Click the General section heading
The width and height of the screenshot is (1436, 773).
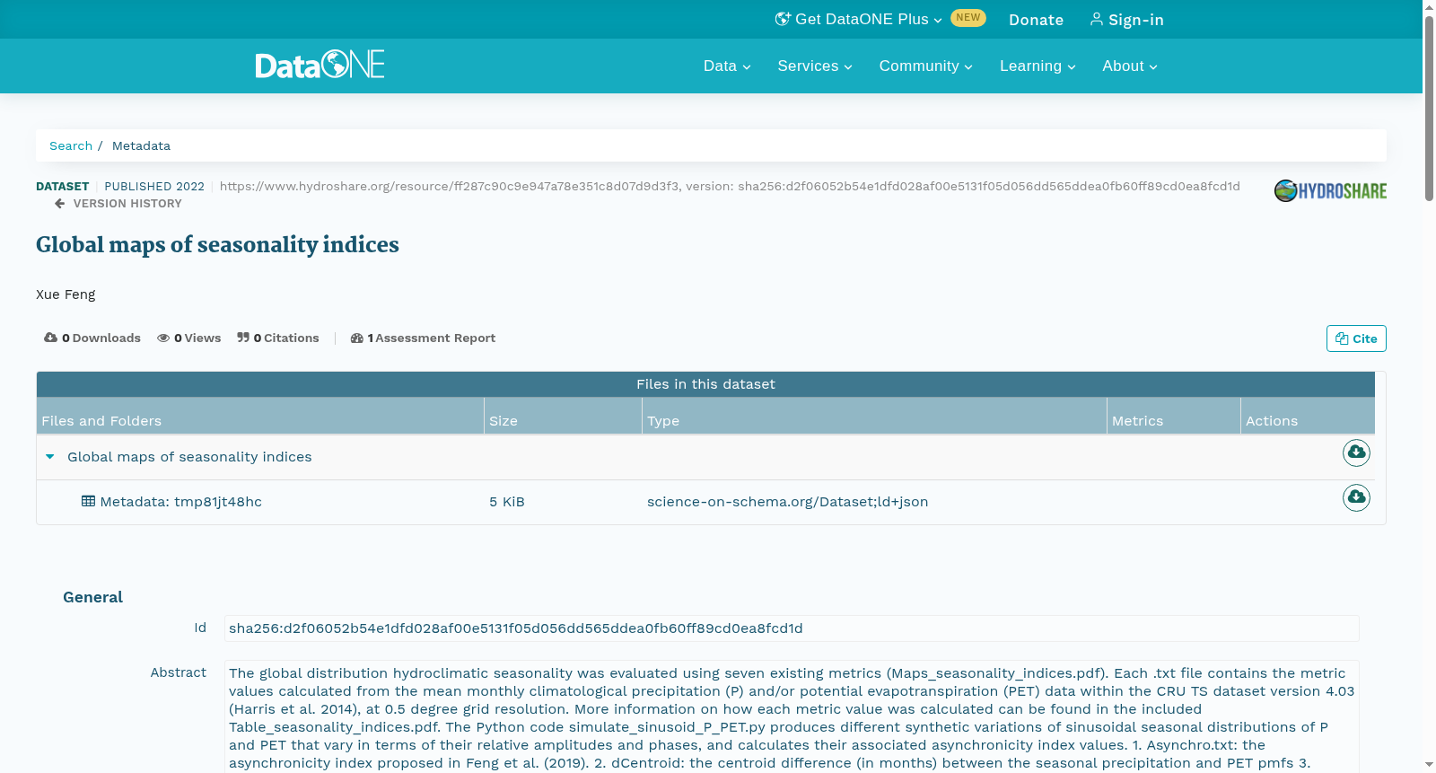92,597
